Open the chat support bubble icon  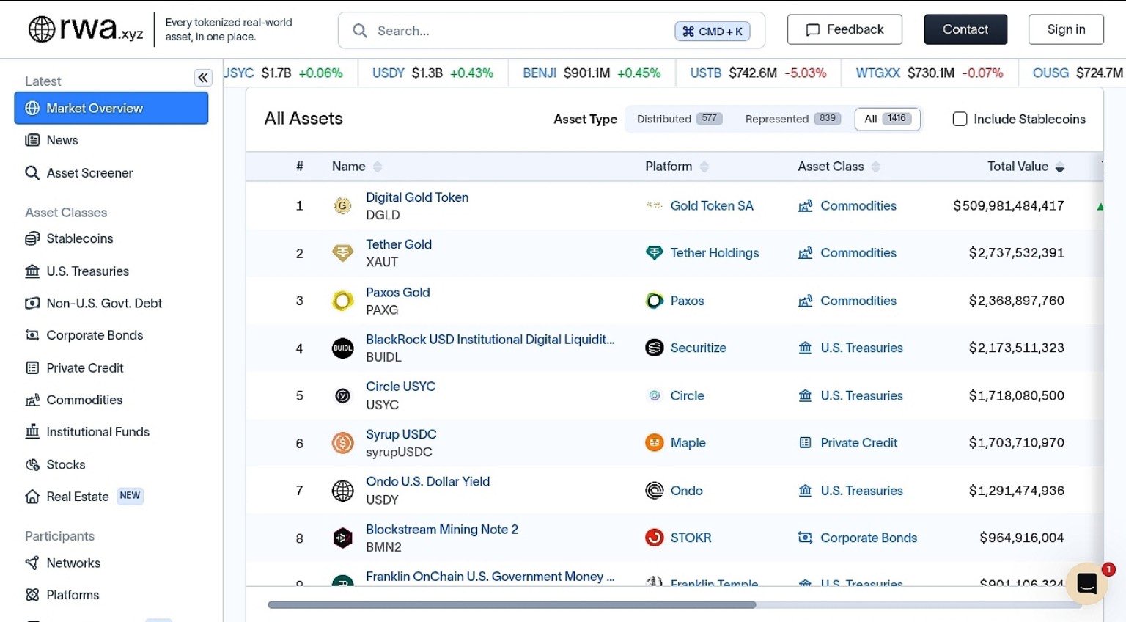[1086, 584]
